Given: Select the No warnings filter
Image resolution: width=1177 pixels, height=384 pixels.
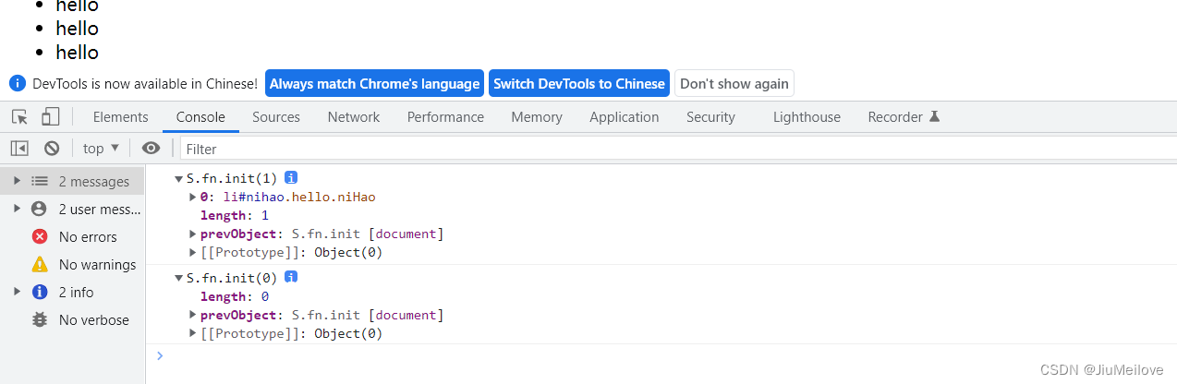Looking at the screenshot, I should point(96,265).
